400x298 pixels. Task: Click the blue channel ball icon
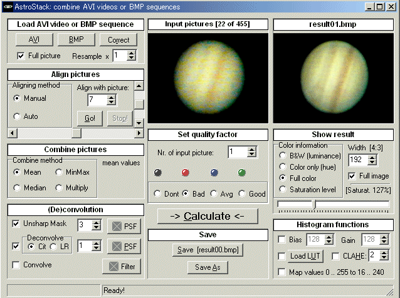click(214, 173)
